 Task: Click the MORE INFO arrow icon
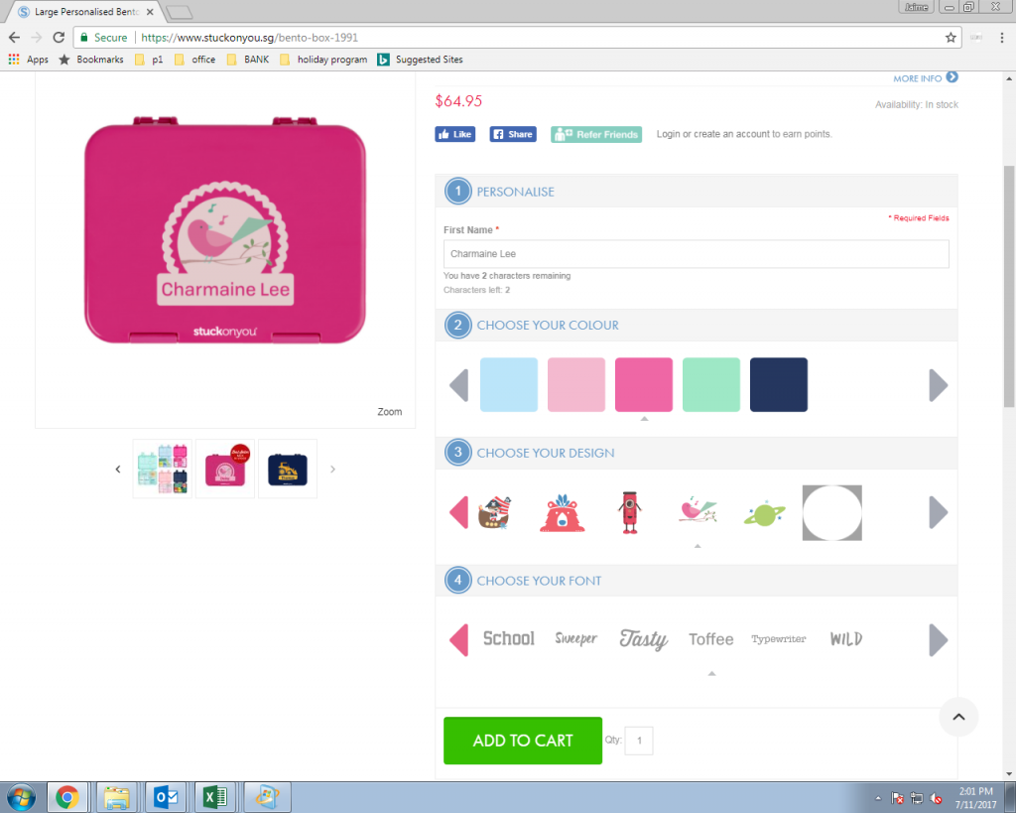952,77
